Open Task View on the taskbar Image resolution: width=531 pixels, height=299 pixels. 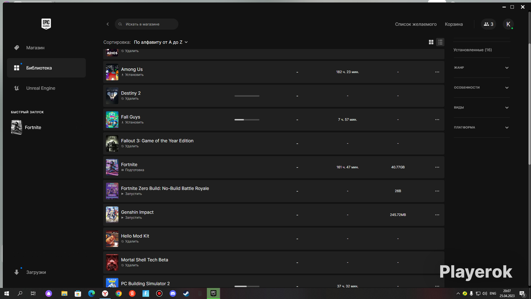tap(33, 294)
